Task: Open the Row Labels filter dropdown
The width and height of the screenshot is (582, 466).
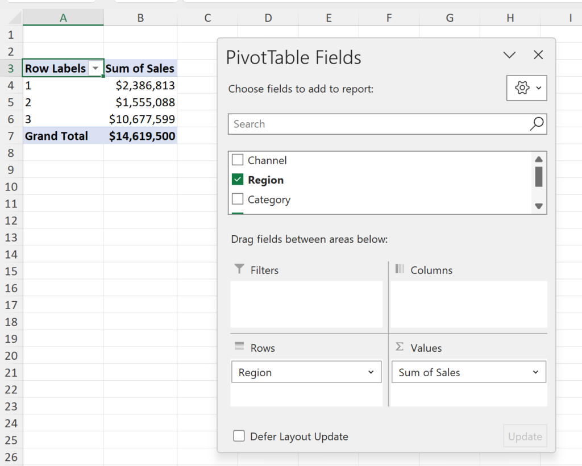Action: tap(95, 69)
